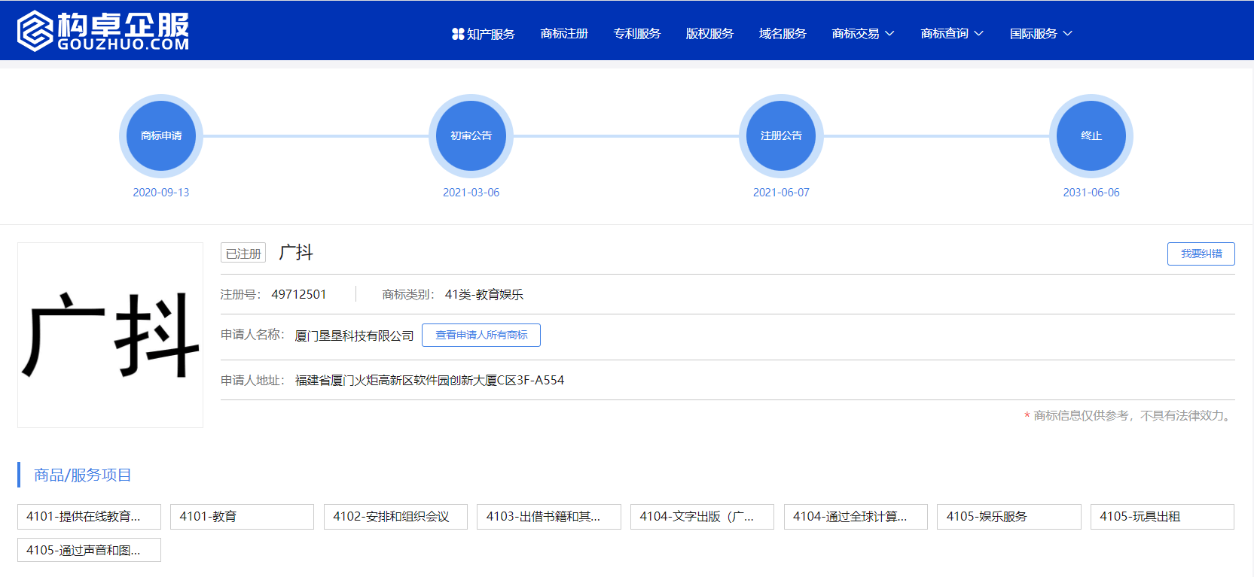Click the 初审公告 timeline circle
Screen dimensions: 1254x577
pyautogui.click(x=471, y=135)
